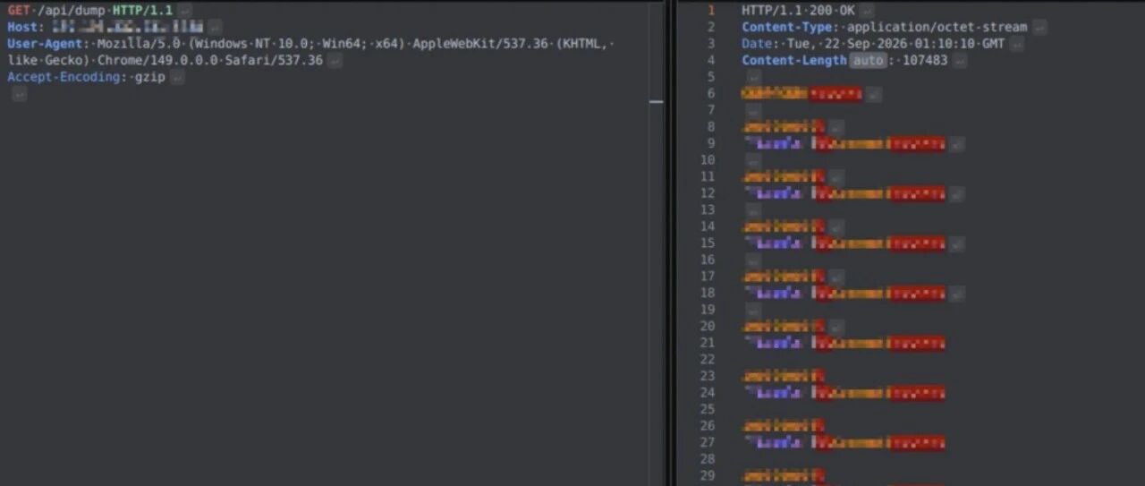Click the "Date" response header name
1145x486 pixels.
click(x=756, y=44)
